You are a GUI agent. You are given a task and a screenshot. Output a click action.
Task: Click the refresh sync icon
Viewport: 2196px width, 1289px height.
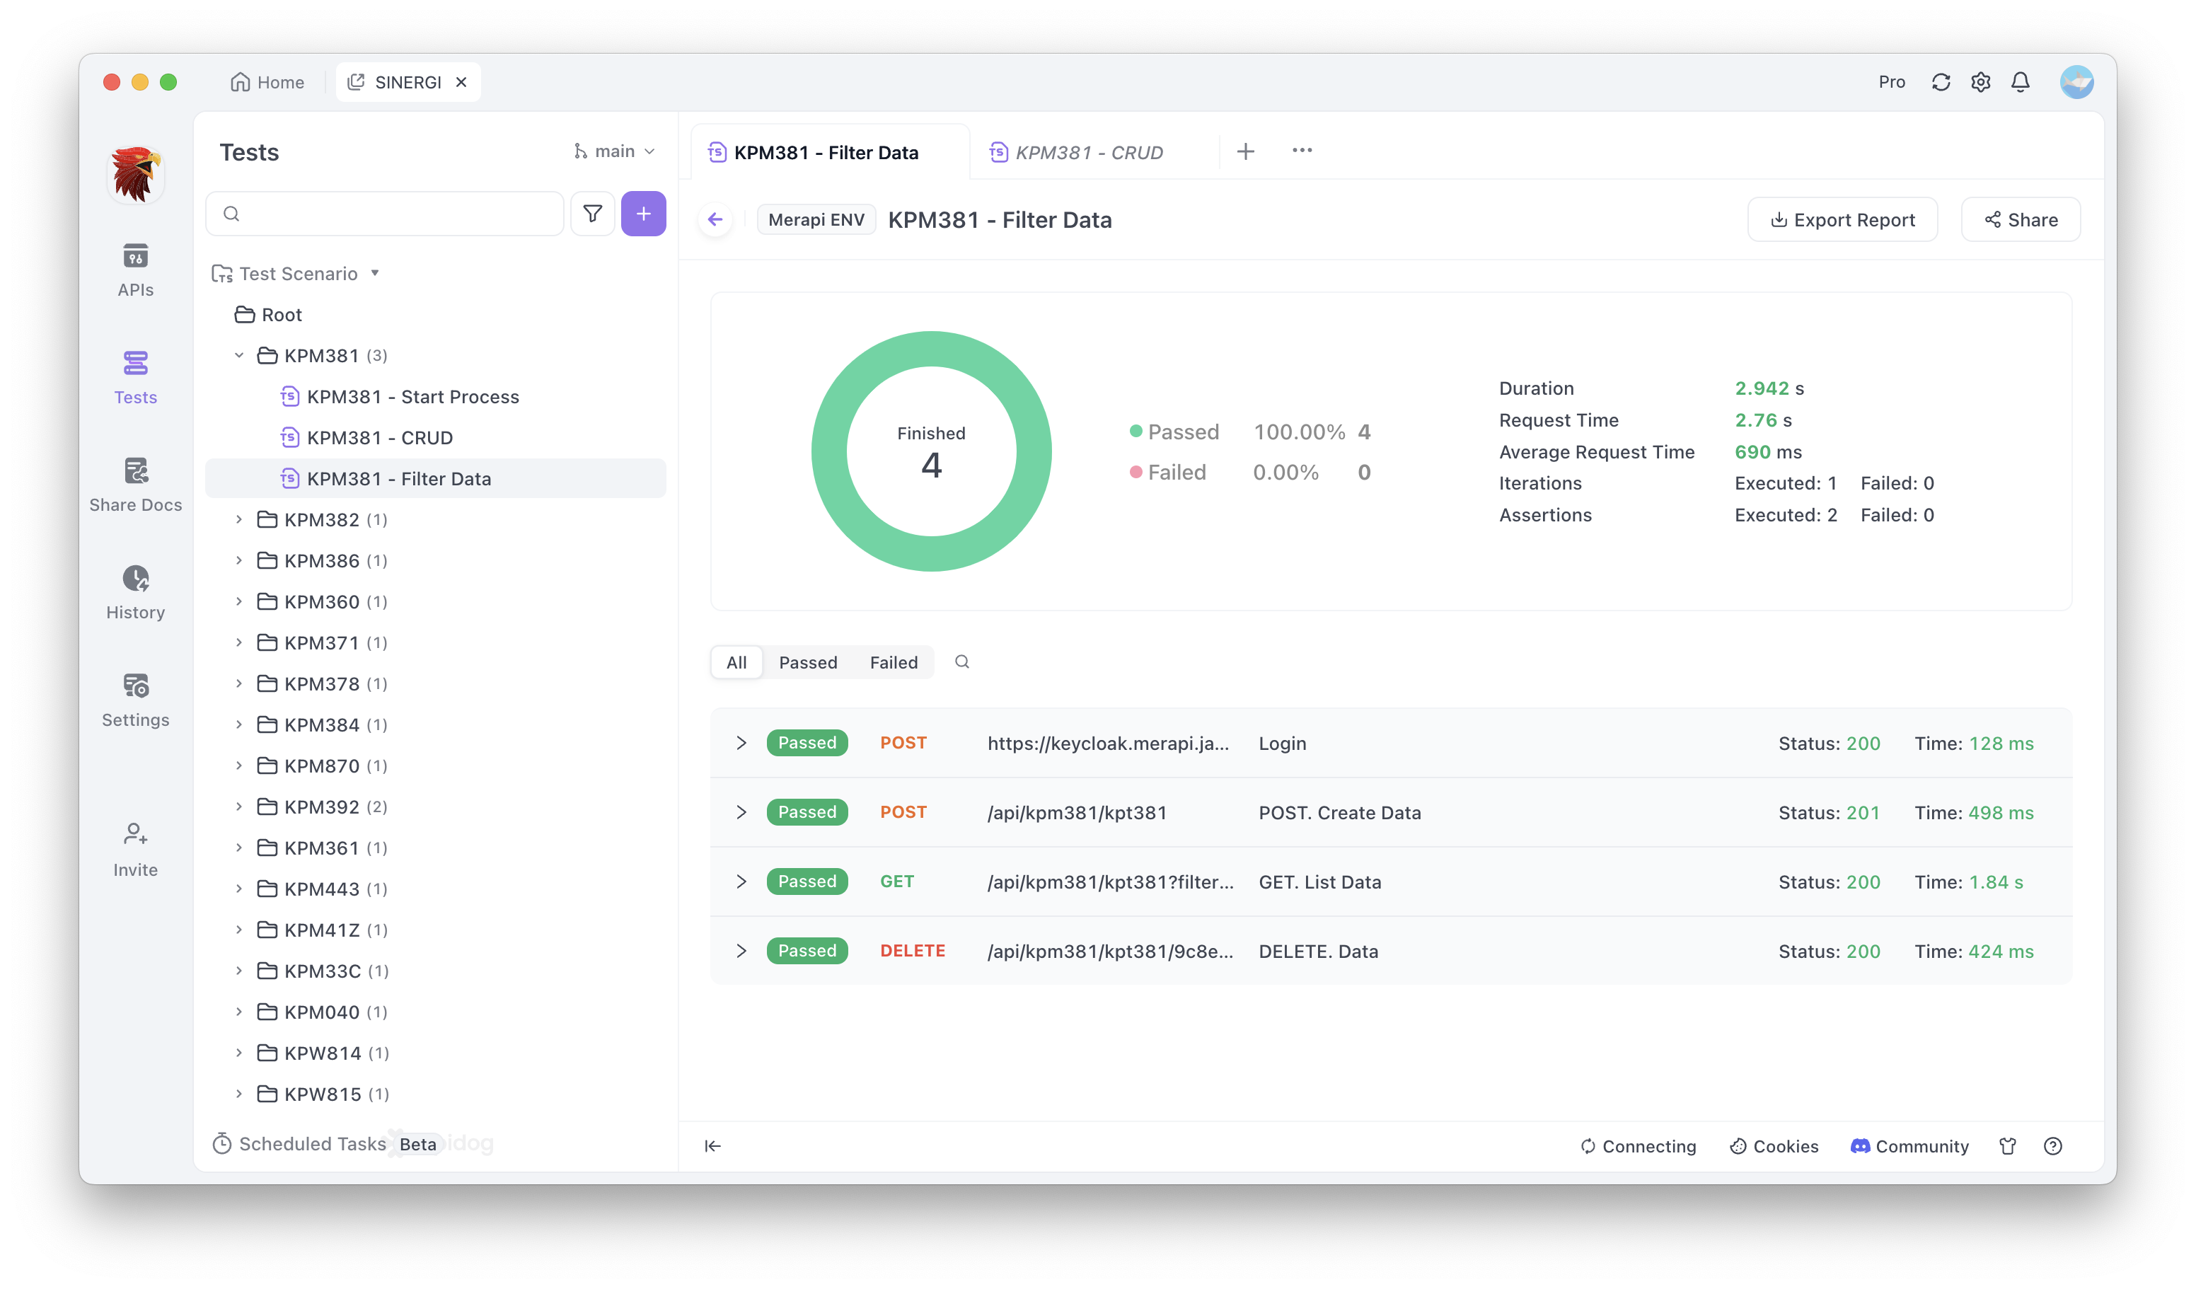coord(1941,82)
